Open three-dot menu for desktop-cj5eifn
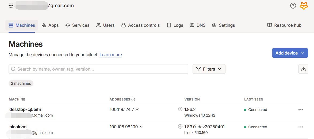 tap(301, 110)
